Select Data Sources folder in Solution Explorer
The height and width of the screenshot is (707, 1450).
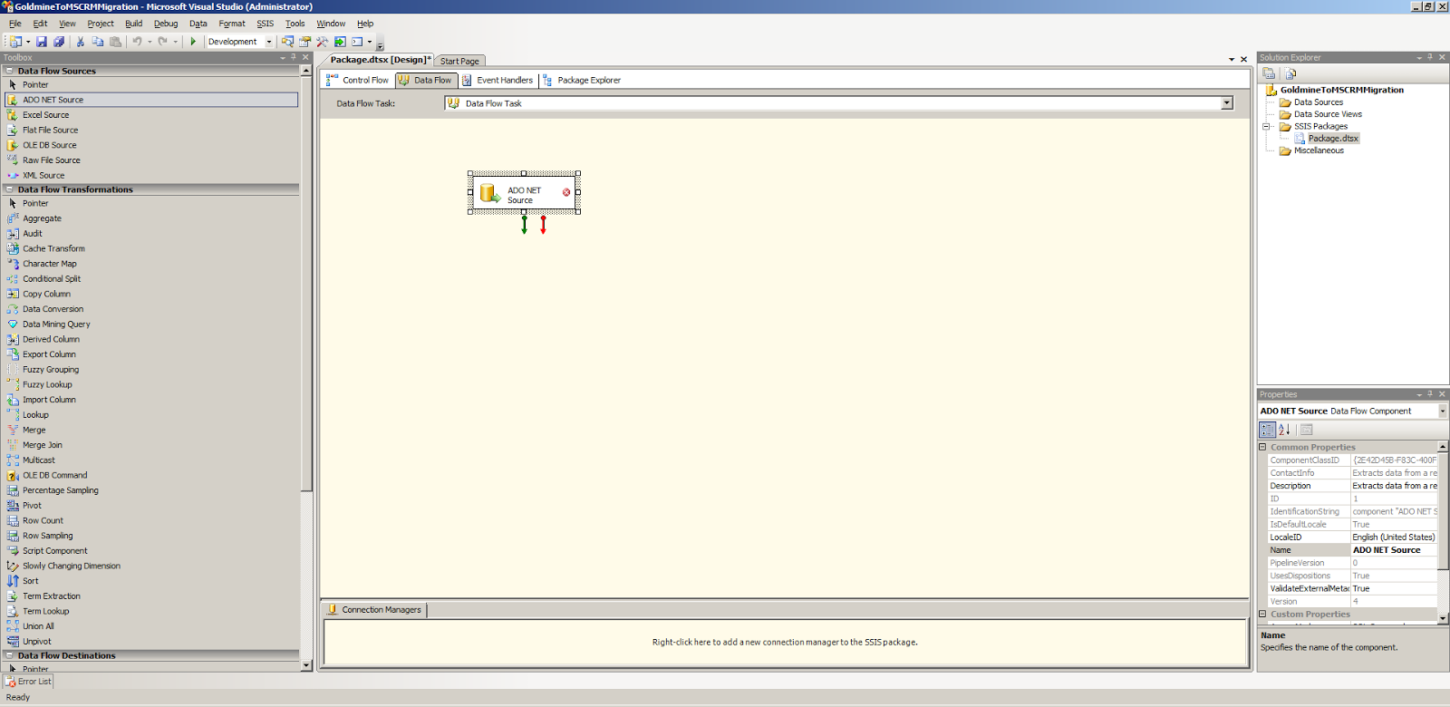tap(1319, 102)
